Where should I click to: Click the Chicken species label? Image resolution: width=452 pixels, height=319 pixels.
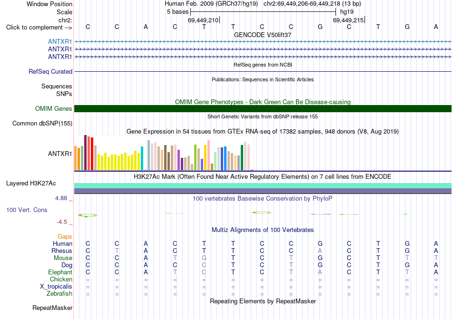click(x=61, y=279)
